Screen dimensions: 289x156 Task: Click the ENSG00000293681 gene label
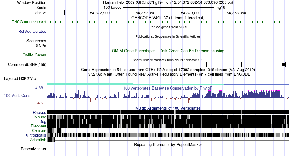(29, 22)
